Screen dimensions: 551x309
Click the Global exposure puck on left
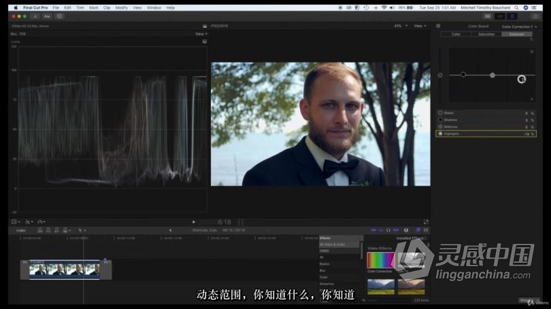click(x=440, y=75)
